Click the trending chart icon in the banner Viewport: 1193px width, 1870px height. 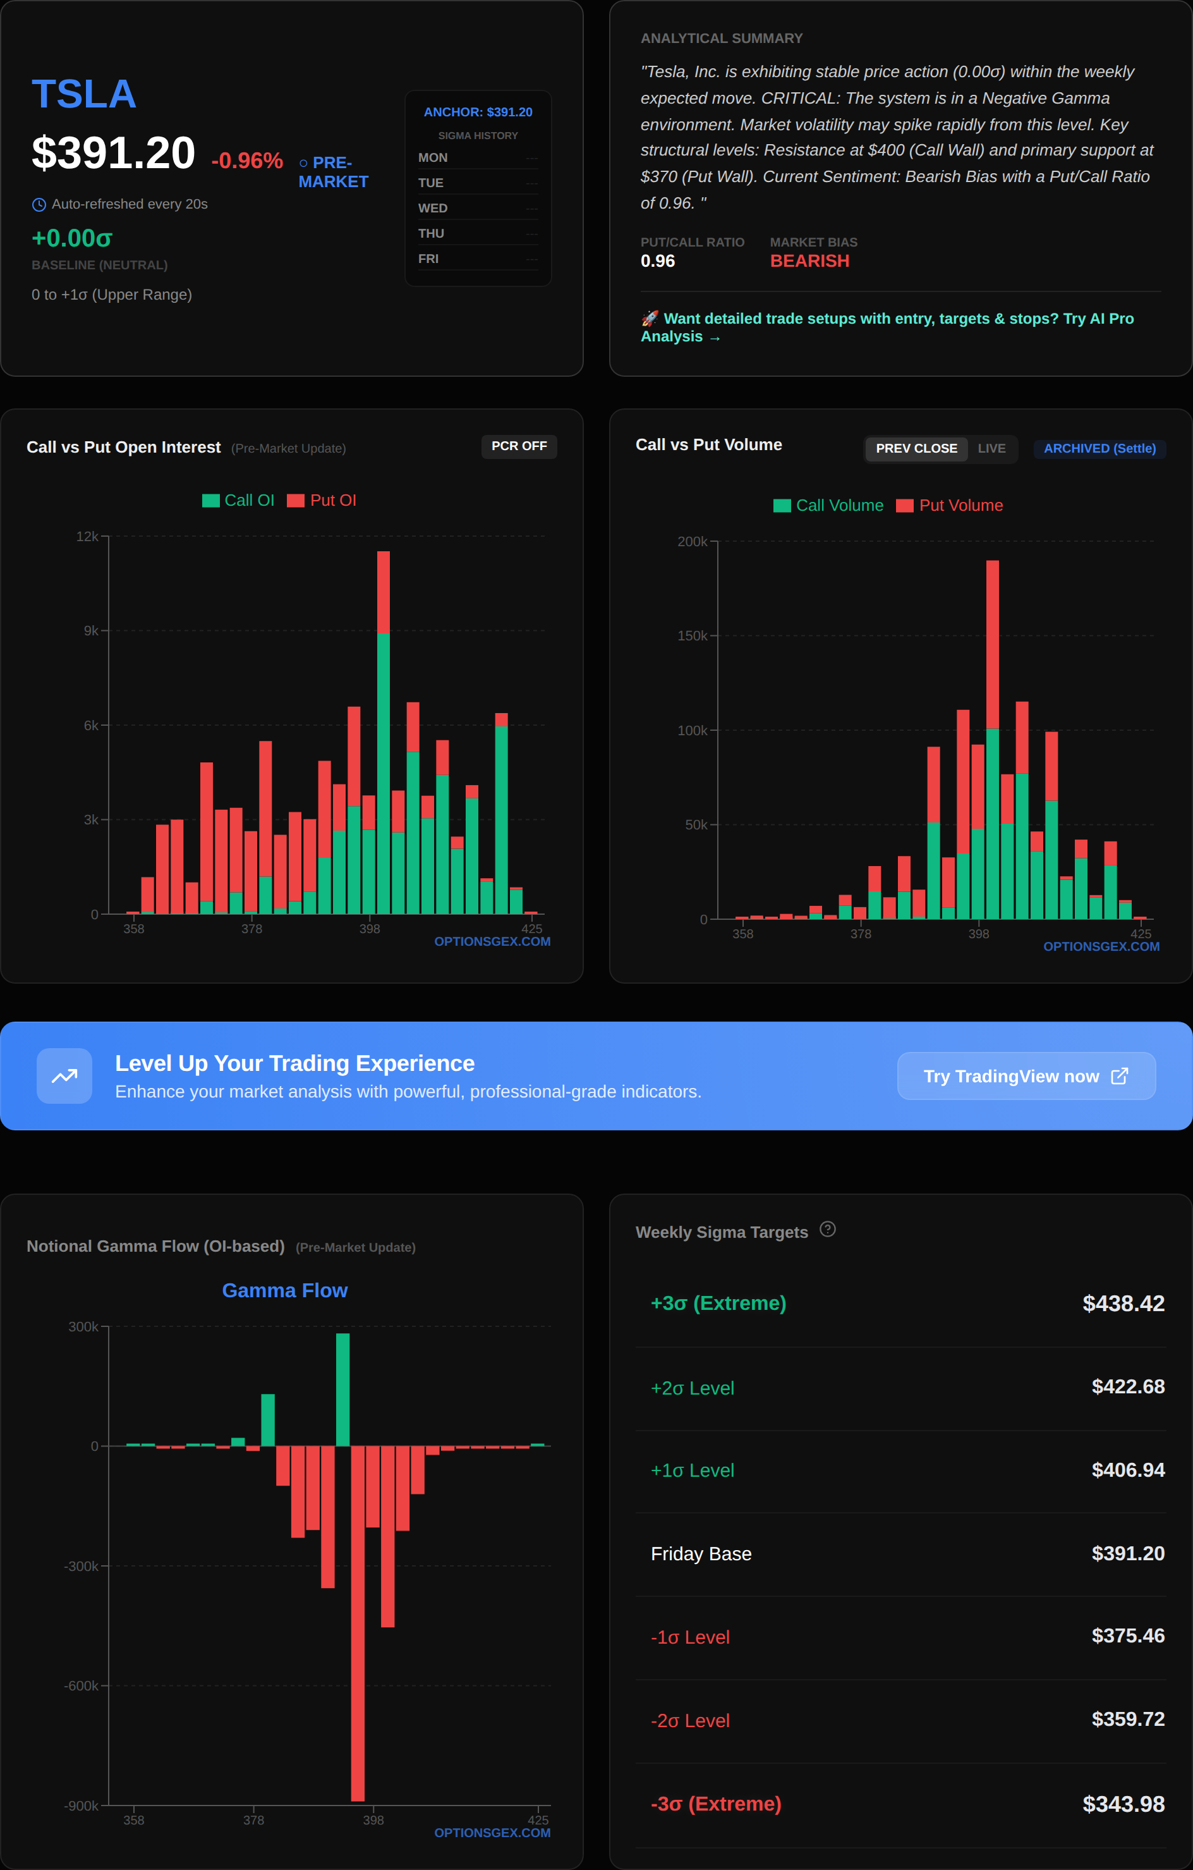point(64,1075)
